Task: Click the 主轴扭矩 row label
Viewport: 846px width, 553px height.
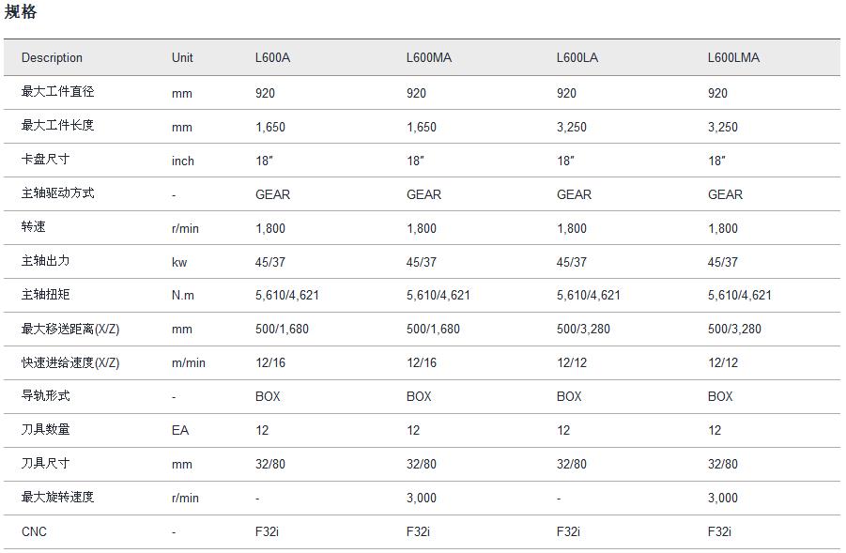Action: [x=45, y=295]
